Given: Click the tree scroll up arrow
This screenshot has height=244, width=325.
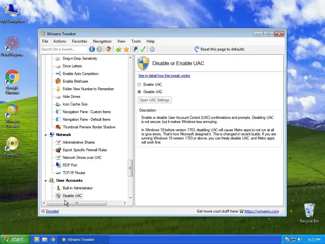Looking at the screenshot, I should [x=130, y=58].
